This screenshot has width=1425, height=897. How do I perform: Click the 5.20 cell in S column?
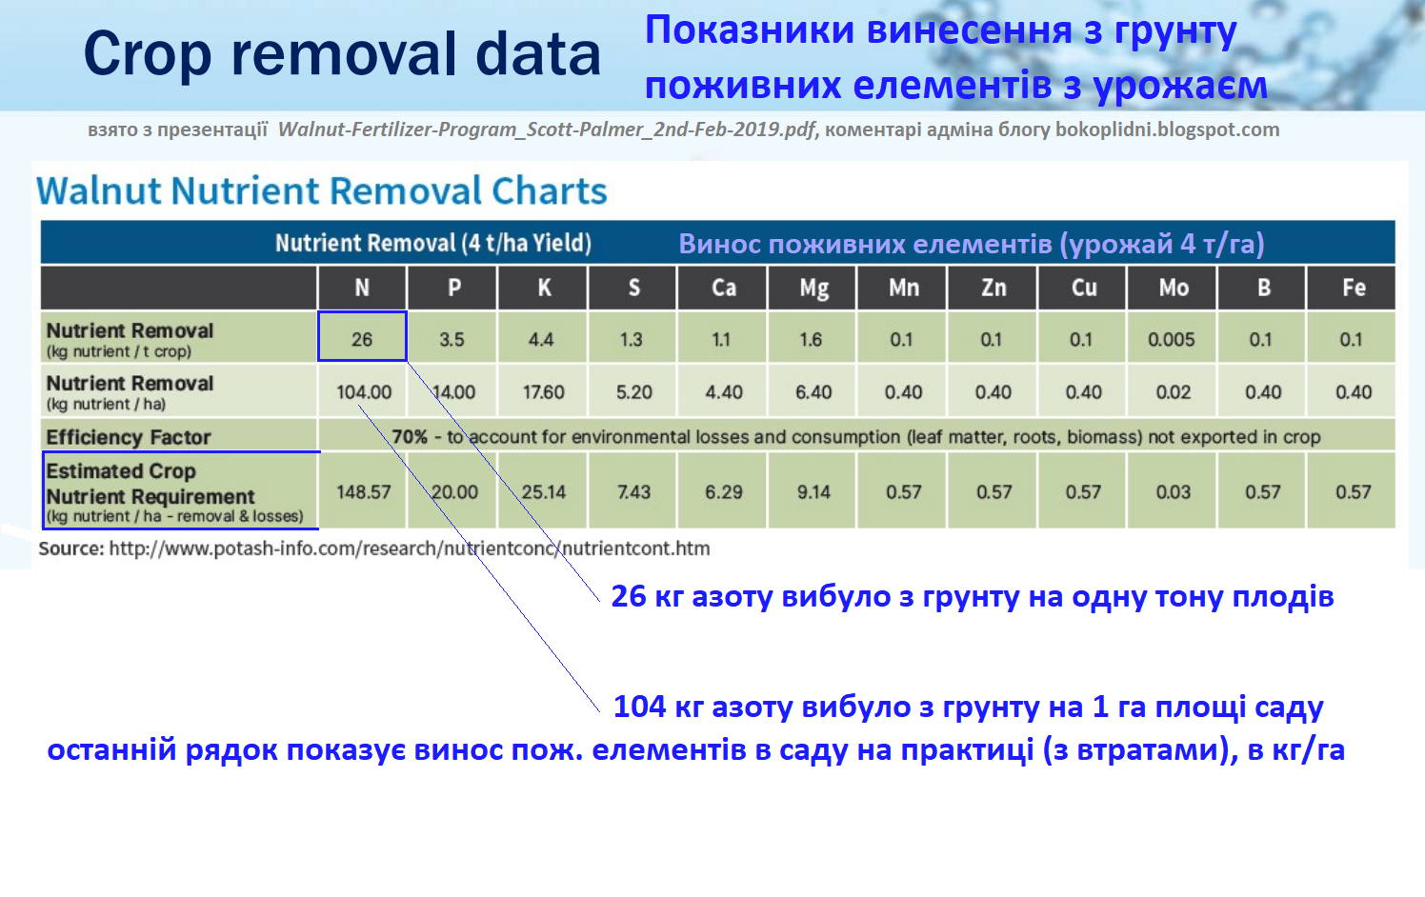(633, 391)
